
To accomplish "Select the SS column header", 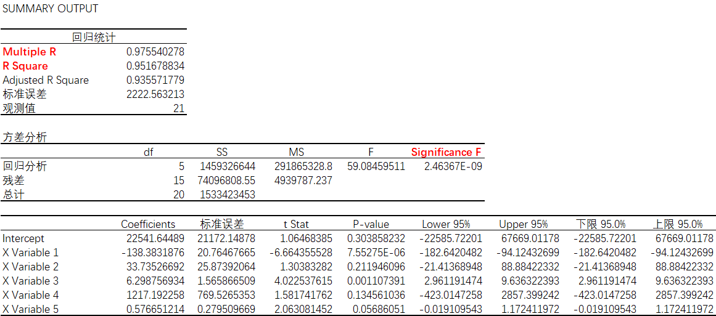I will click(x=221, y=152).
